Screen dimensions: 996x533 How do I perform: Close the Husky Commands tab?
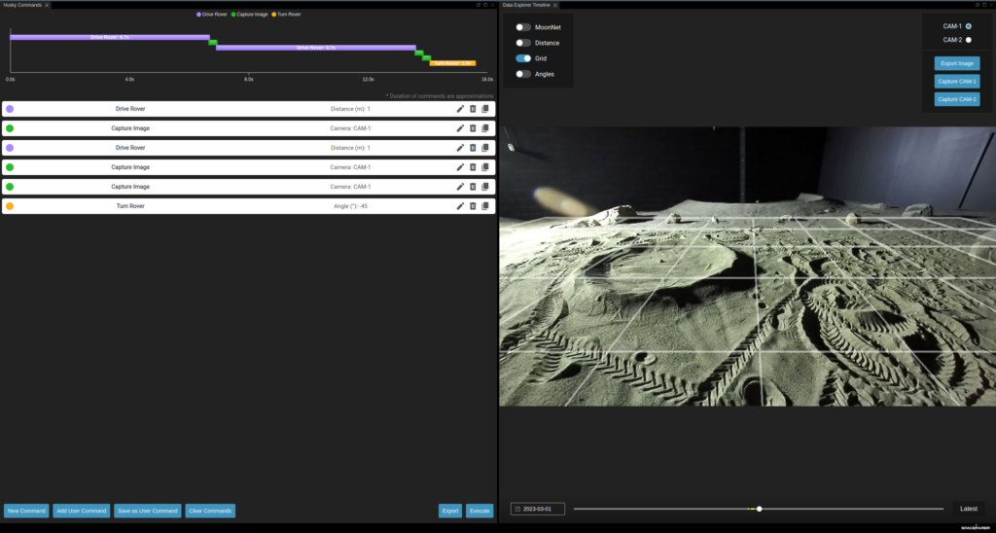tap(47, 5)
